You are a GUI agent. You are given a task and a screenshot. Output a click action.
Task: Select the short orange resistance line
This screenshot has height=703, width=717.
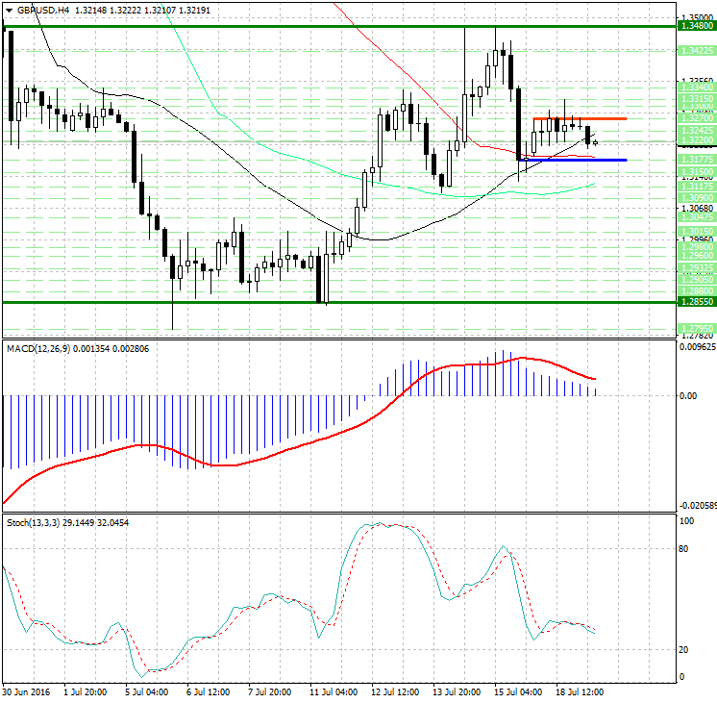[580, 119]
